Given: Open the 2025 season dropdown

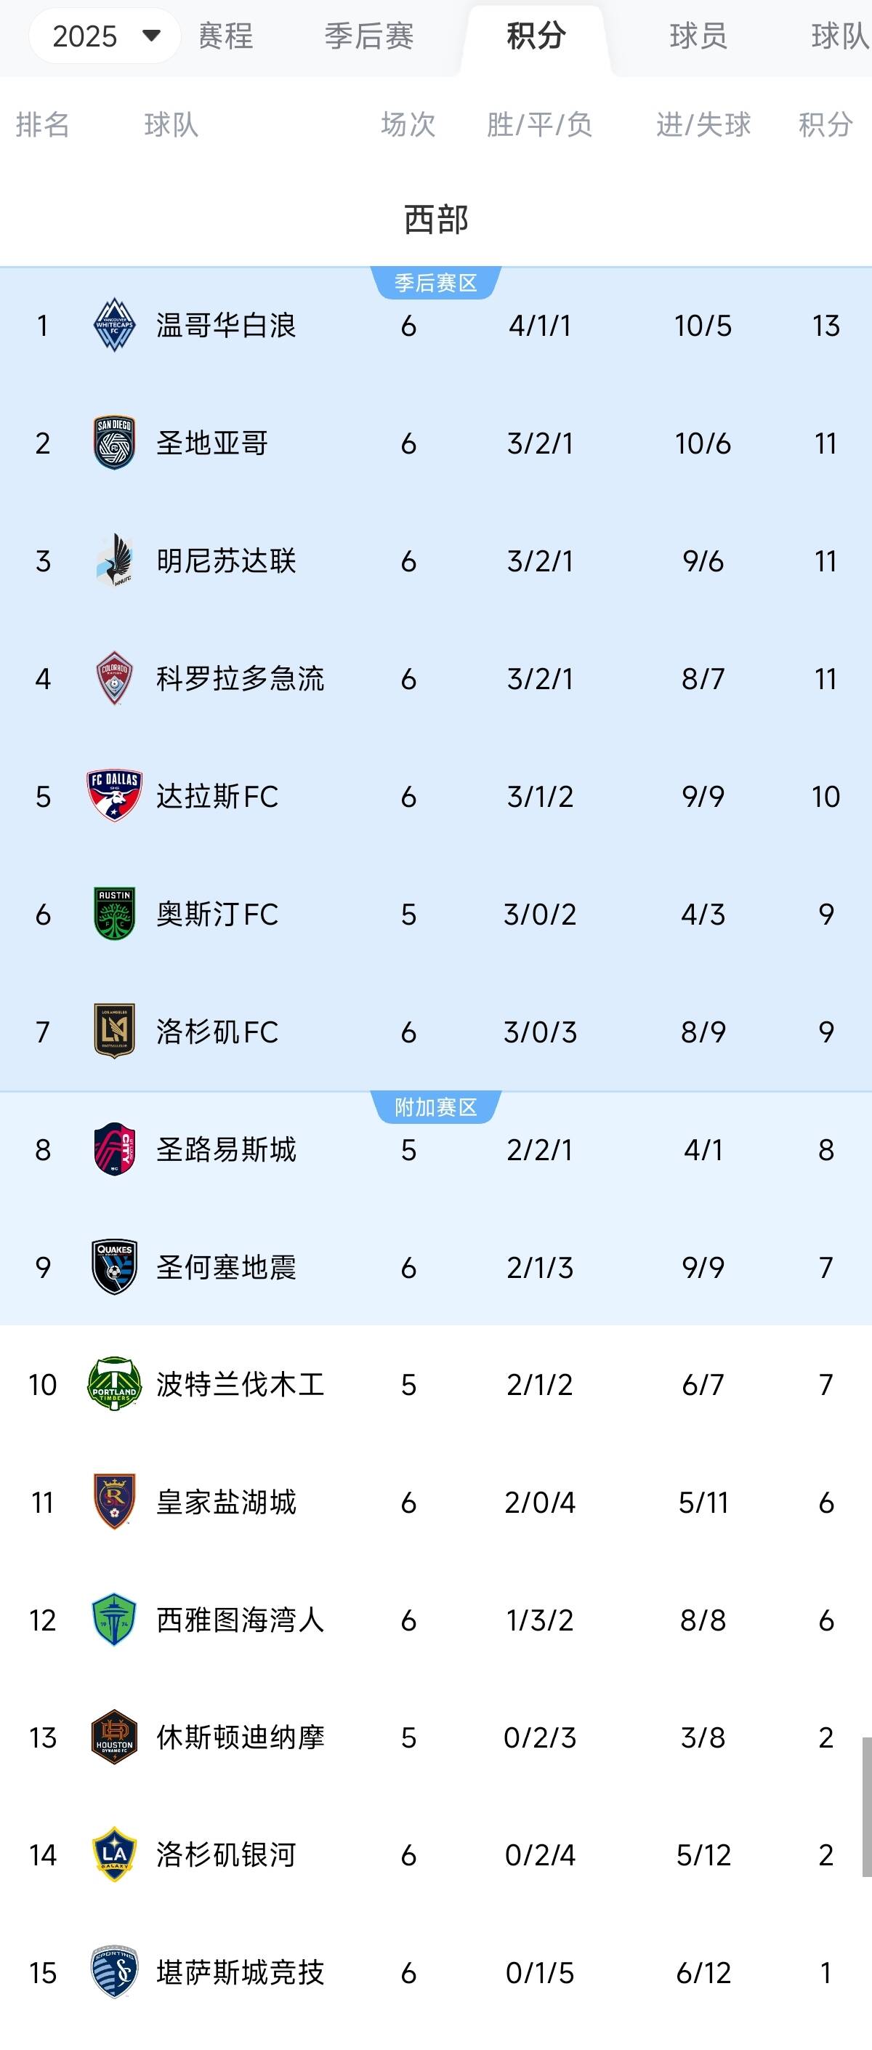Looking at the screenshot, I should 105,36.
